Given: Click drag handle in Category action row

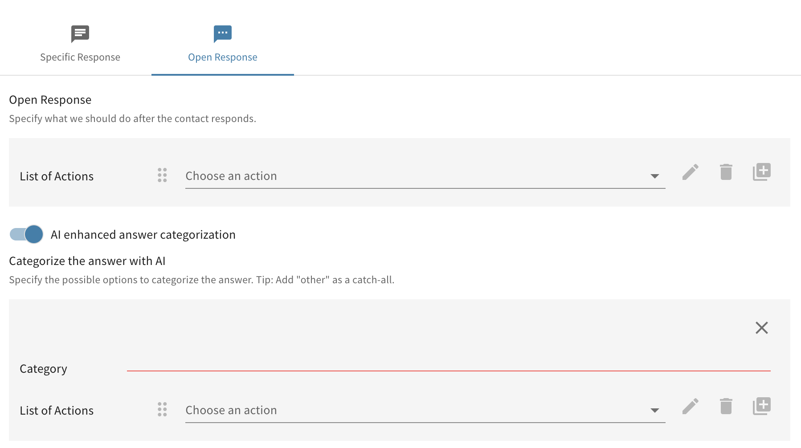Looking at the screenshot, I should click(162, 409).
